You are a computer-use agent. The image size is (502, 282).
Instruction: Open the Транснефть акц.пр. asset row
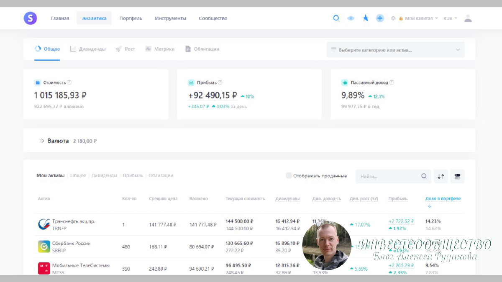pyautogui.click(x=249, y=225)
